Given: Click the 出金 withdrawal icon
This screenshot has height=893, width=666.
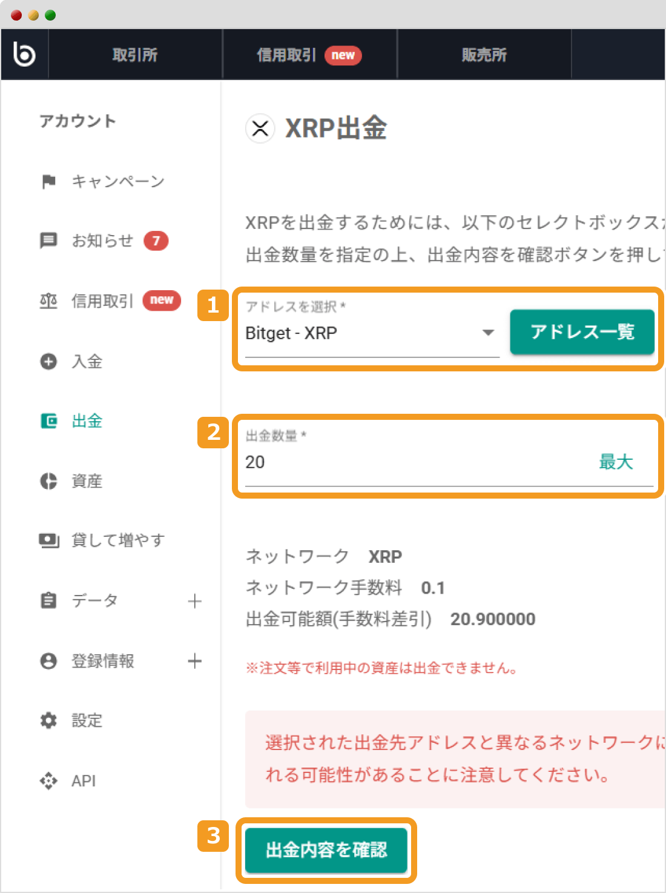Looking at the screenshot, I should pyautogui.click(x=49, y=421).
